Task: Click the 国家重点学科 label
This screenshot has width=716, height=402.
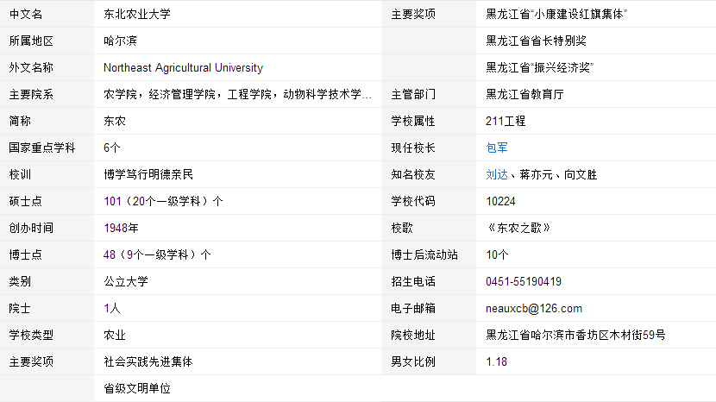Action: pyautogui.click(x=42, y=148)
